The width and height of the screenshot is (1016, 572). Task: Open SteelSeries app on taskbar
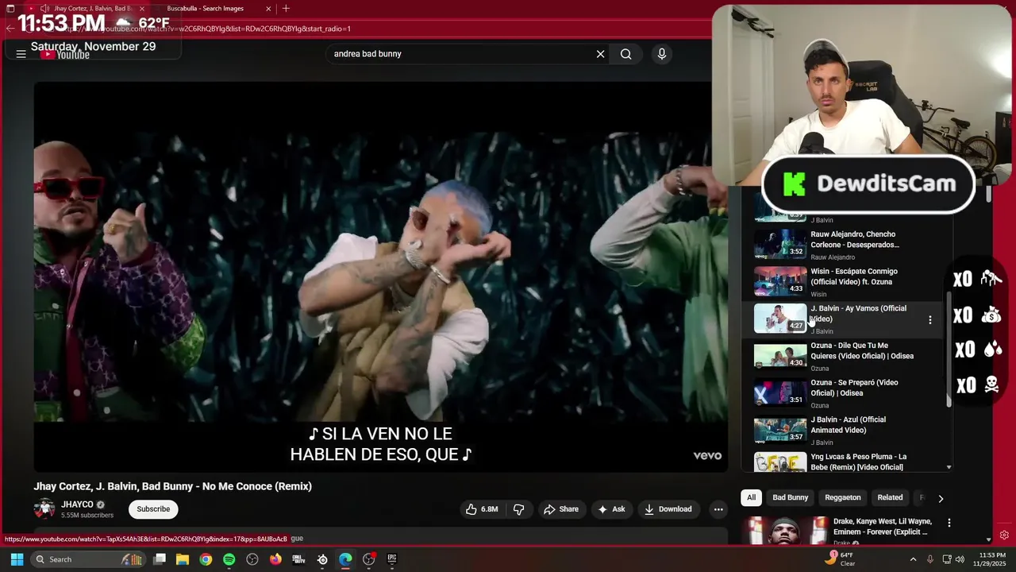tap(322, 559)
